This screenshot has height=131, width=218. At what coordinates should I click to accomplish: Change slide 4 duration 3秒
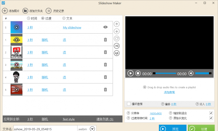30,77
